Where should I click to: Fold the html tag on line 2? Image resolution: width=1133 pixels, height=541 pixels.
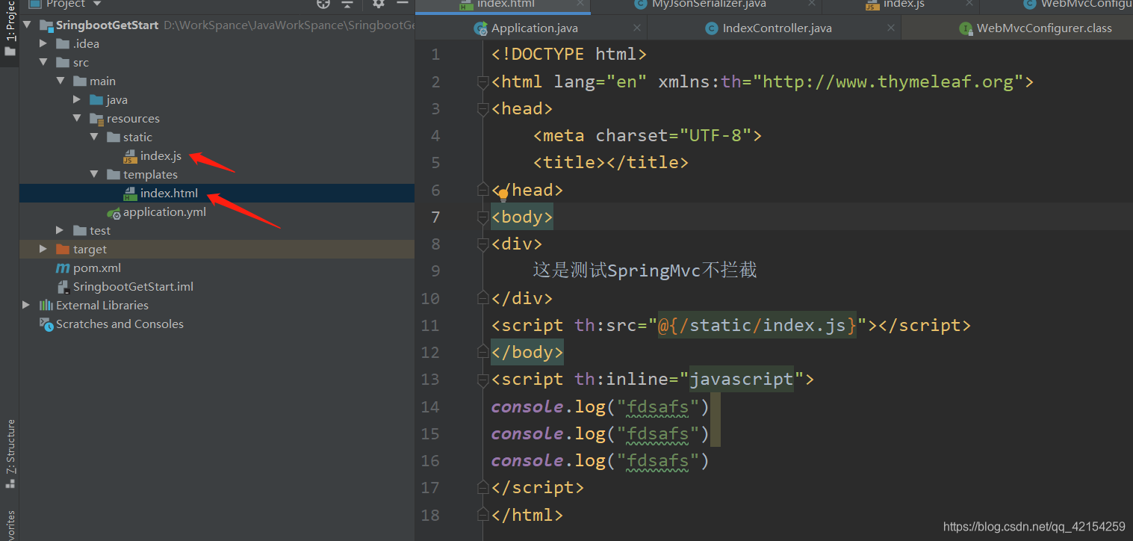[483, 82]
